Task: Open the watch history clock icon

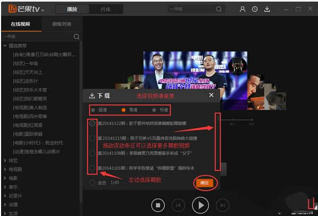Action: 255,9
